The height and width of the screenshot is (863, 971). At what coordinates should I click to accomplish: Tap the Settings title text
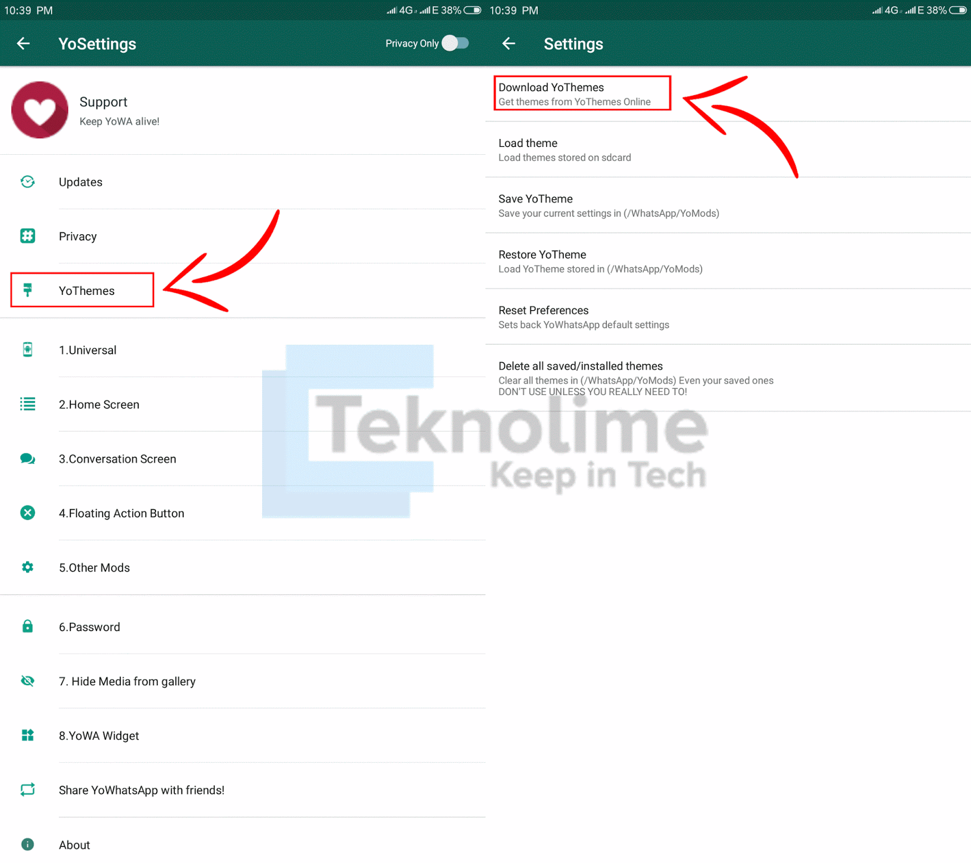[573, 44]
